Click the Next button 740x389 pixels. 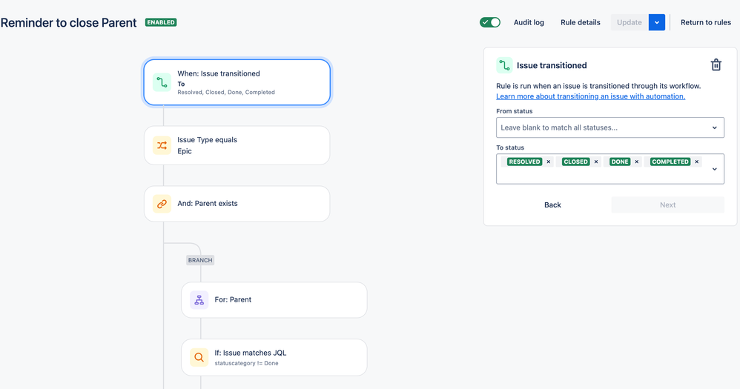point(667,205)
